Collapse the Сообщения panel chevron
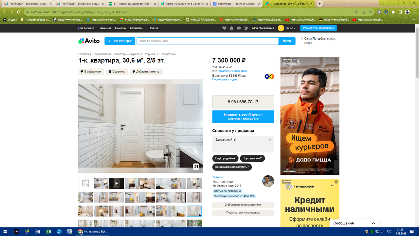The width and height of the screenshot is (419, 236). (x=373, y=223)
